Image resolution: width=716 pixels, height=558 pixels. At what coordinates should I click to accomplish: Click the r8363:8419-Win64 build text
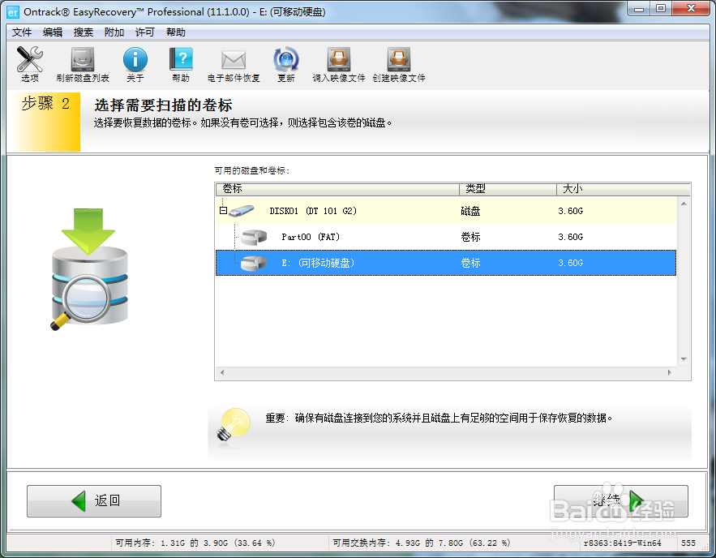pyautogui.click(x=623, y=543)
